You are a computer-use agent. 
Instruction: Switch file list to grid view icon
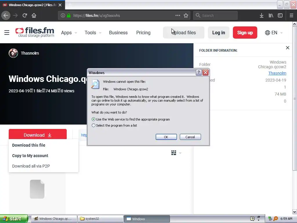[174, 153]
